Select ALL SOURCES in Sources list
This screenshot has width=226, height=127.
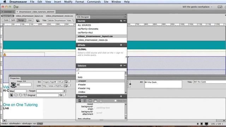[101, 25]
